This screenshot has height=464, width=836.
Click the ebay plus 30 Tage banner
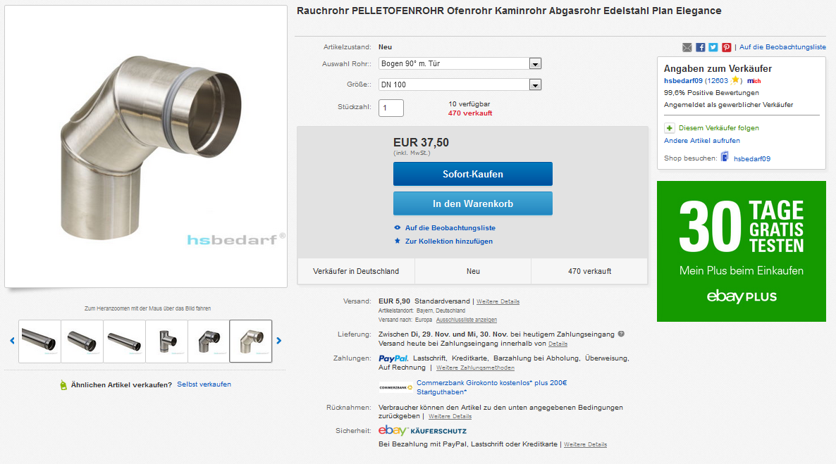pyautogui.click(x=741, y=251)
